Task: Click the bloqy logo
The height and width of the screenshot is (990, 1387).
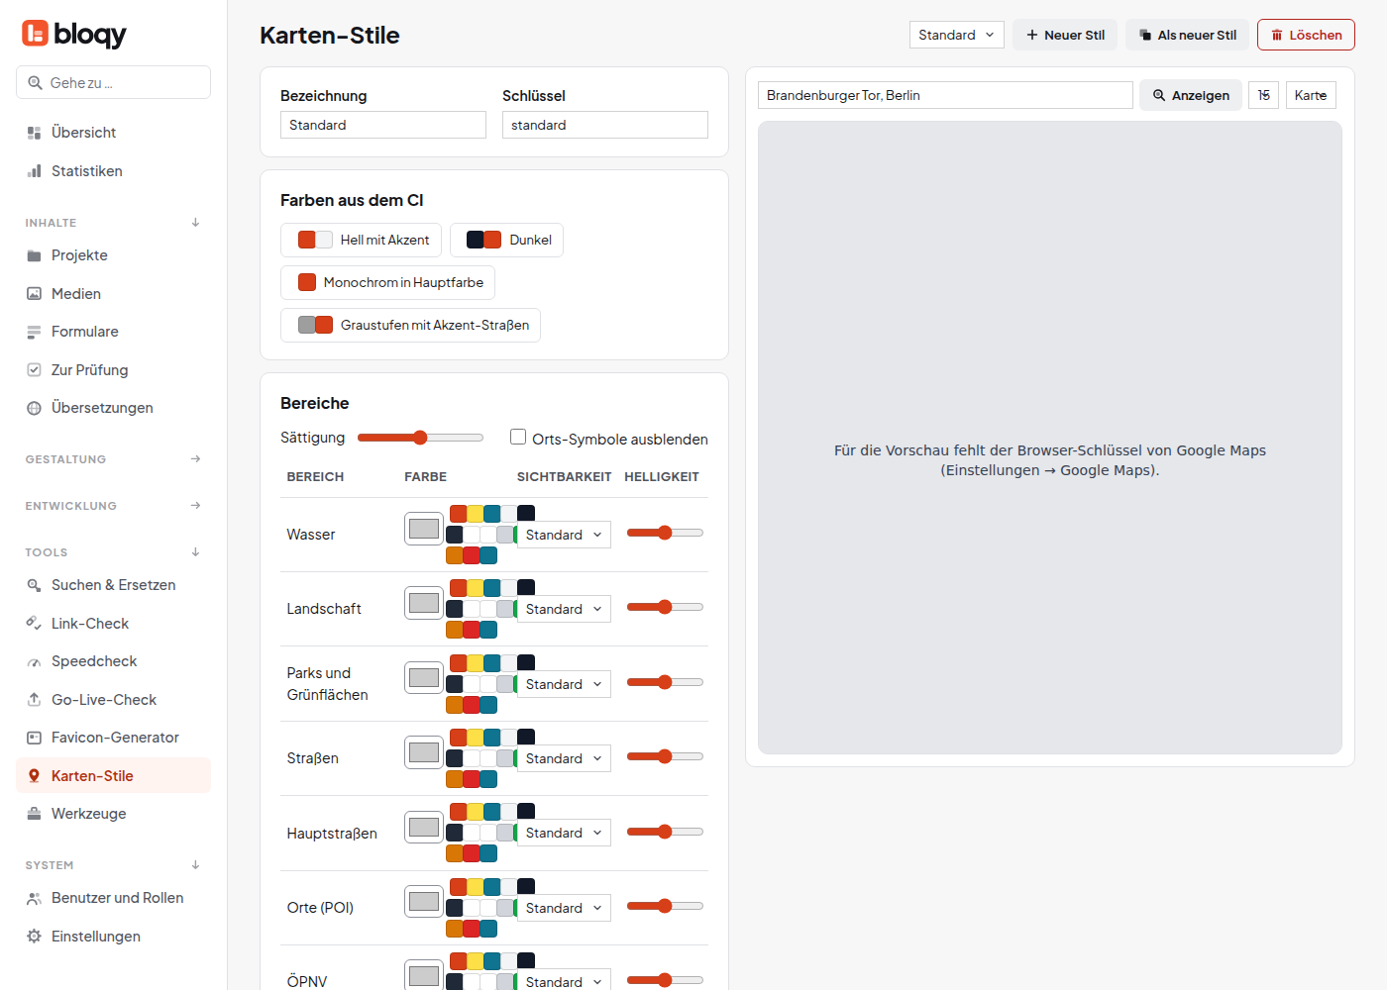Action: (x=74, y=34)
